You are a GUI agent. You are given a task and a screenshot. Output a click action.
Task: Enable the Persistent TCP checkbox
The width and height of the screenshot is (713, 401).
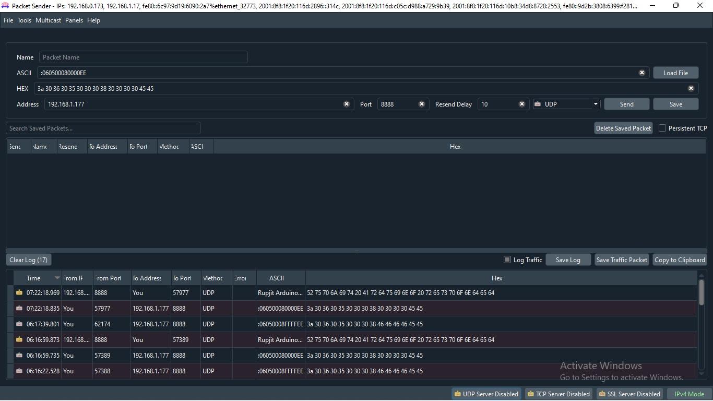tap(662, 128)
